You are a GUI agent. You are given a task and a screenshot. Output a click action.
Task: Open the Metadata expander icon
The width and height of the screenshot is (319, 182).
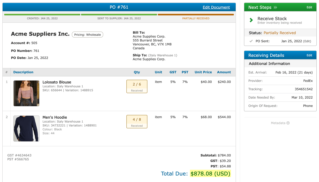click(288, 123)
